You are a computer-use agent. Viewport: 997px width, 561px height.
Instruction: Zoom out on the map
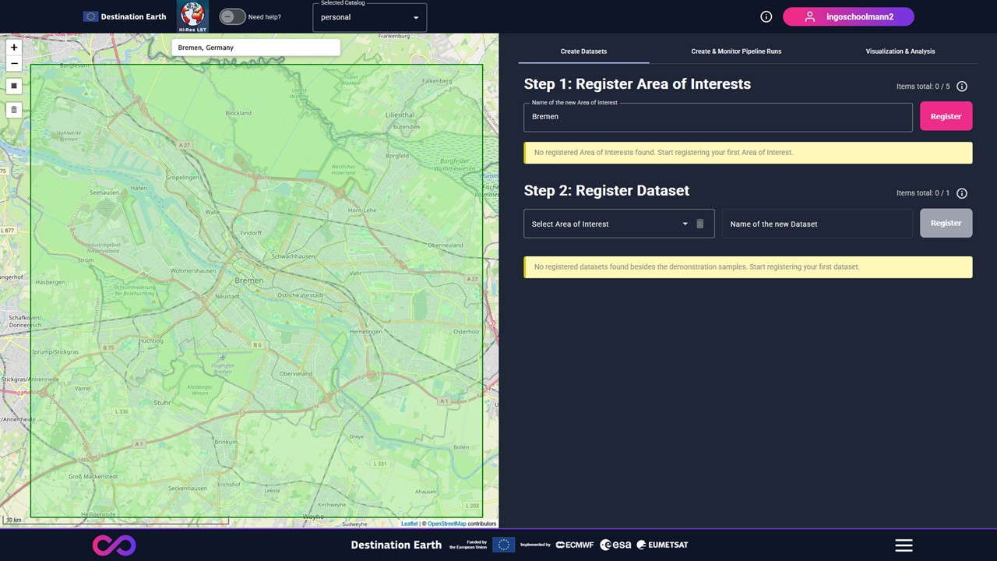tap(14, 64)
